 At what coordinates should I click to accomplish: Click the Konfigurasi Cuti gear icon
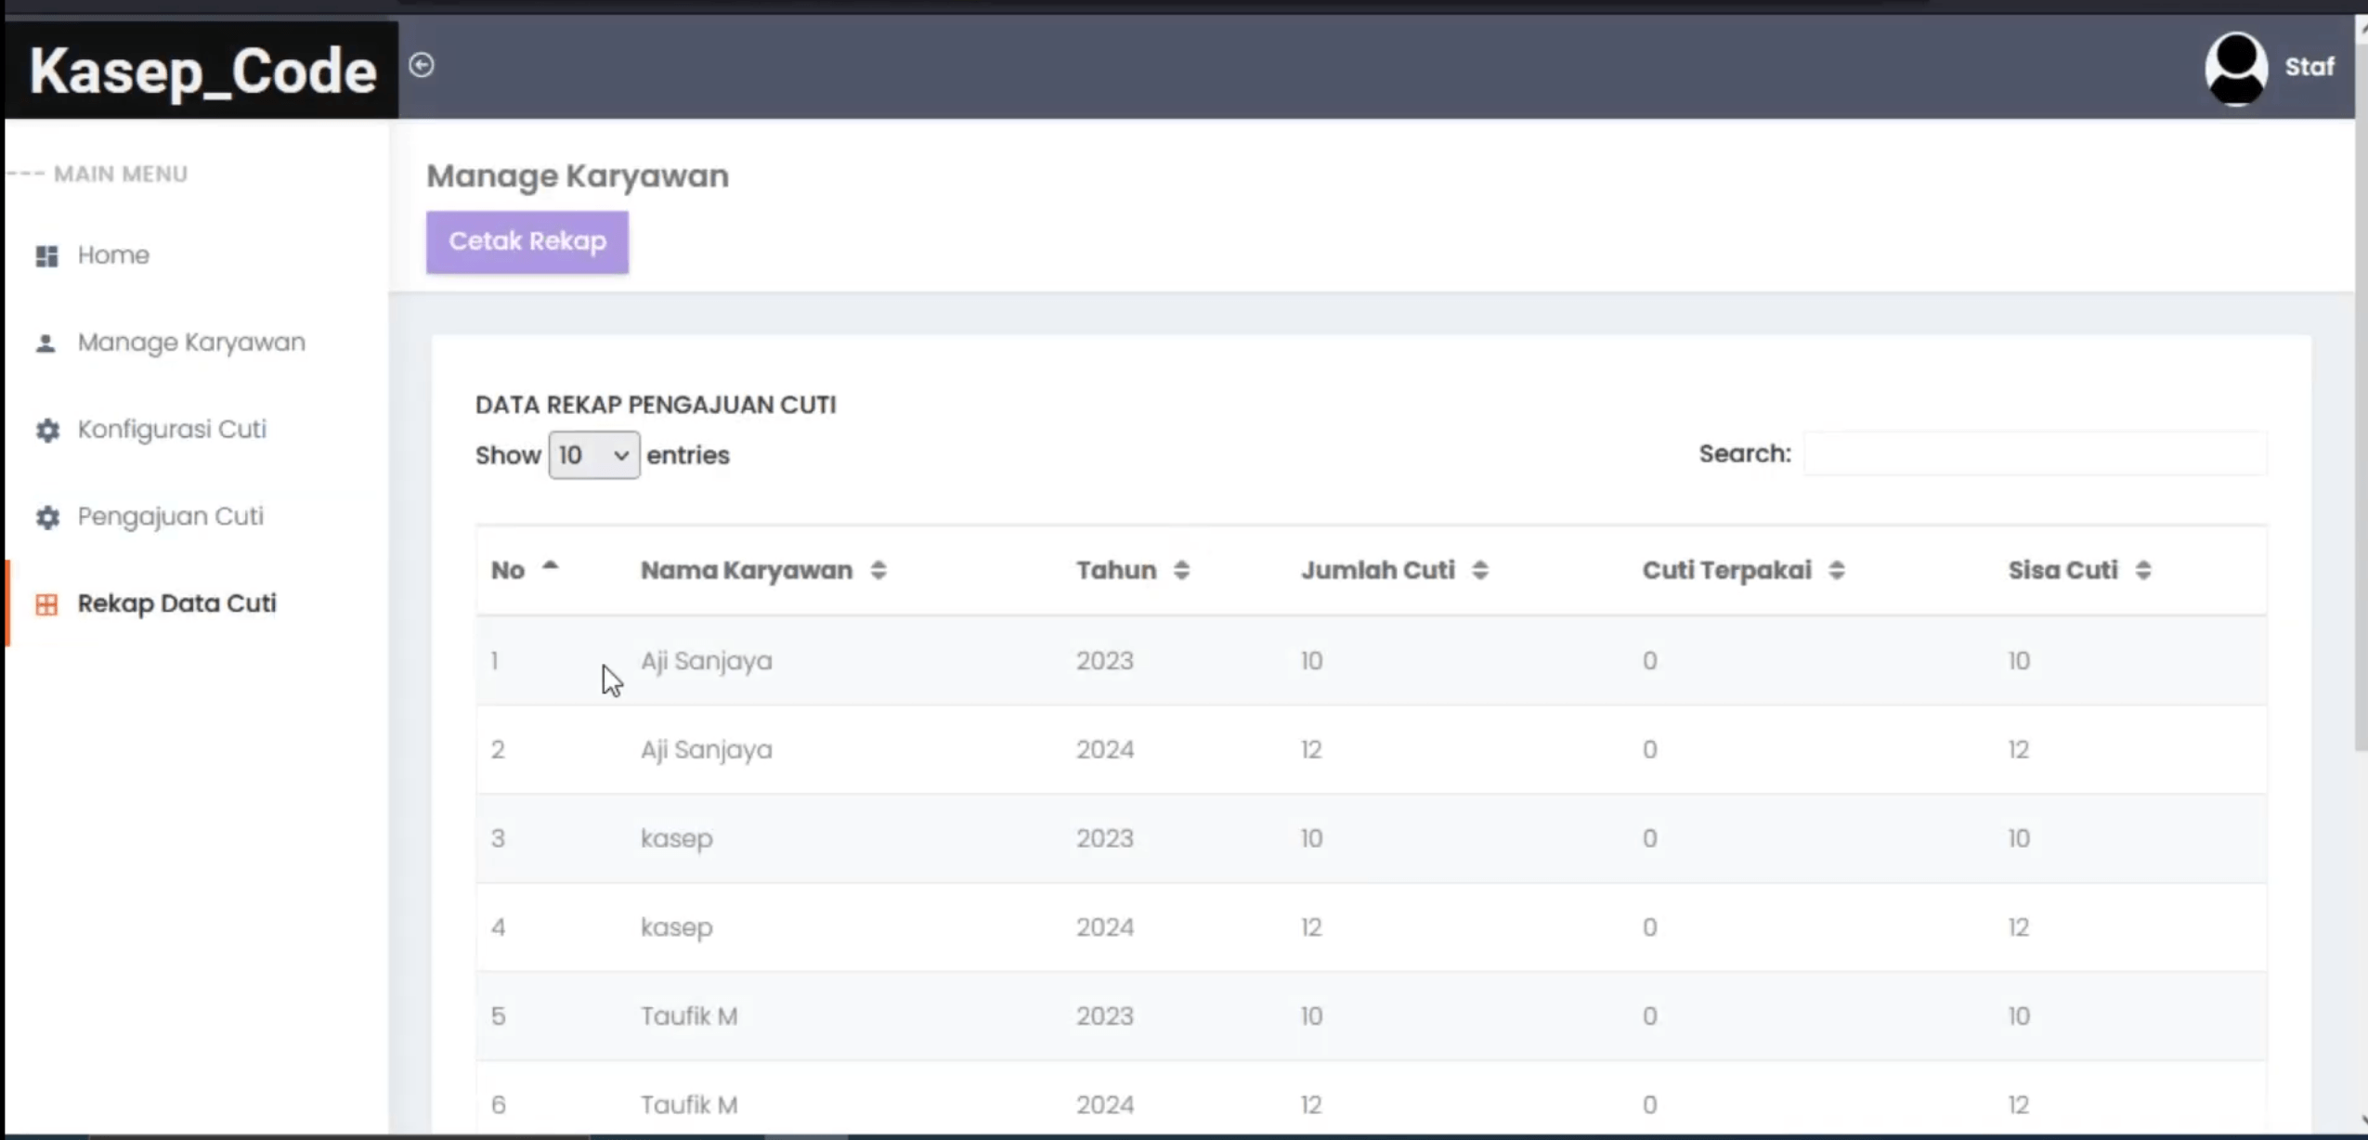[x=47, y=430]
